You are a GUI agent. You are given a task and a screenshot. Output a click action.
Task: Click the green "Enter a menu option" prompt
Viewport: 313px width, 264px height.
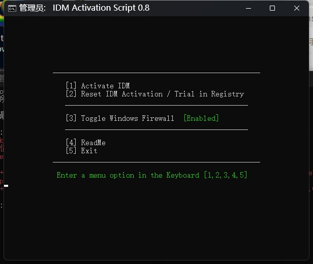[128, 175]
